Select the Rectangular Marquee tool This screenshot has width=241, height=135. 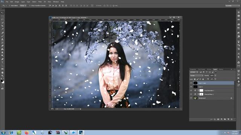(2, 16)
